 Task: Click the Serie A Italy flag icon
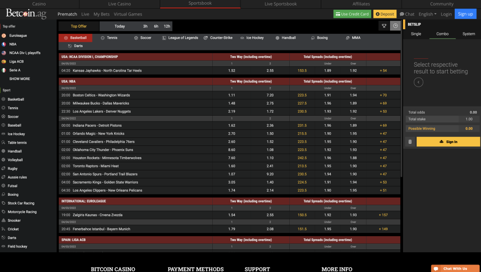click(4, 70)
